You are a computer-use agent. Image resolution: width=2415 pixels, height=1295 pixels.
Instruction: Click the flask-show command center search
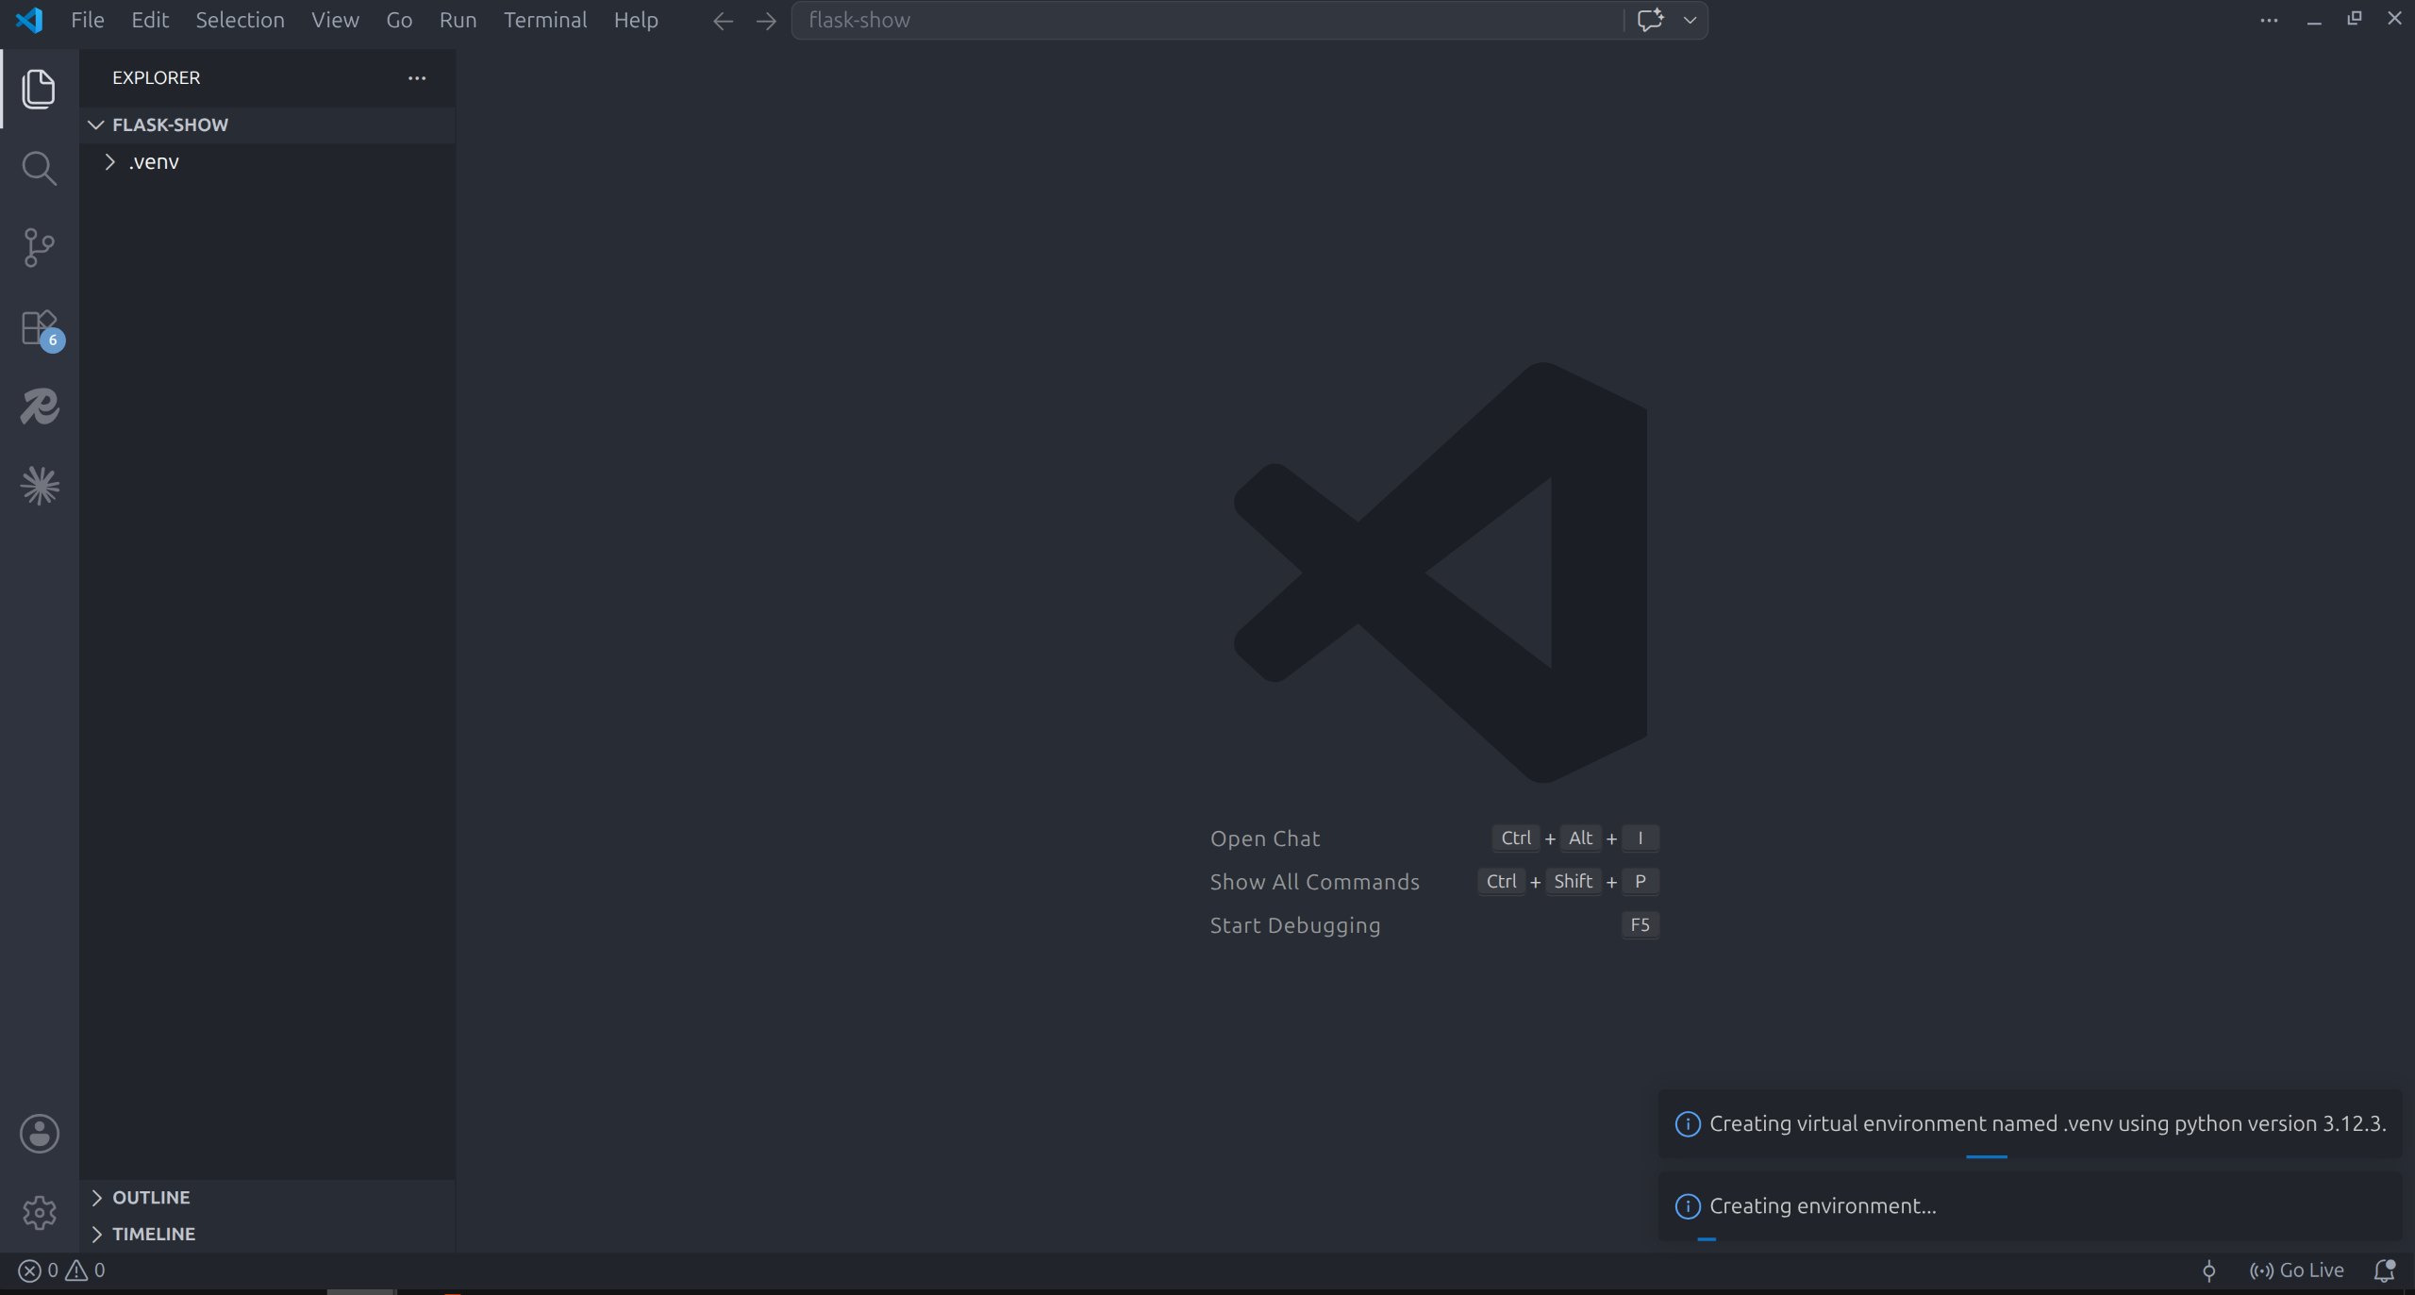[1207, 20]
